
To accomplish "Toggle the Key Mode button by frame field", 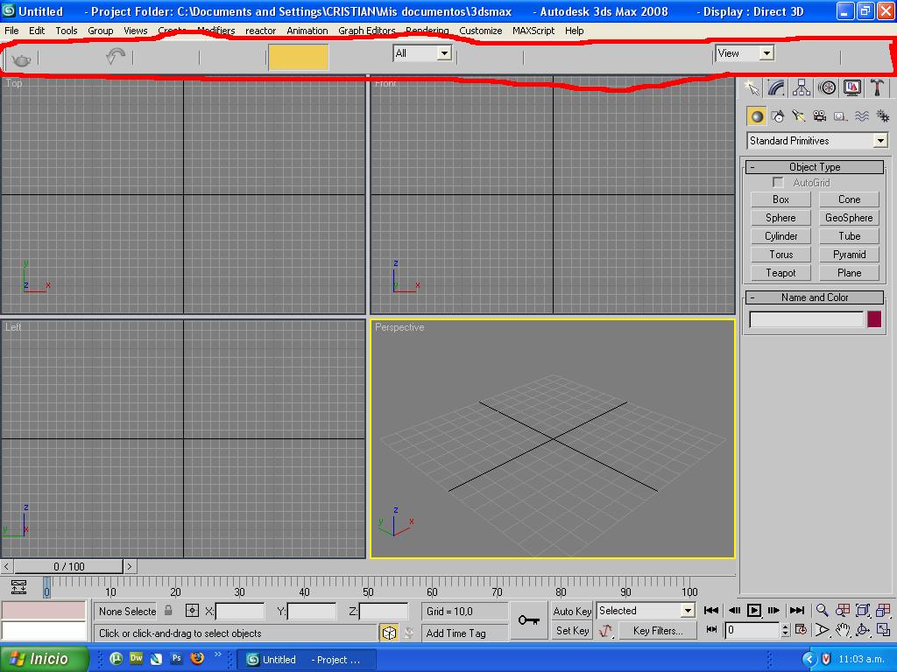I will click(711, 630).
